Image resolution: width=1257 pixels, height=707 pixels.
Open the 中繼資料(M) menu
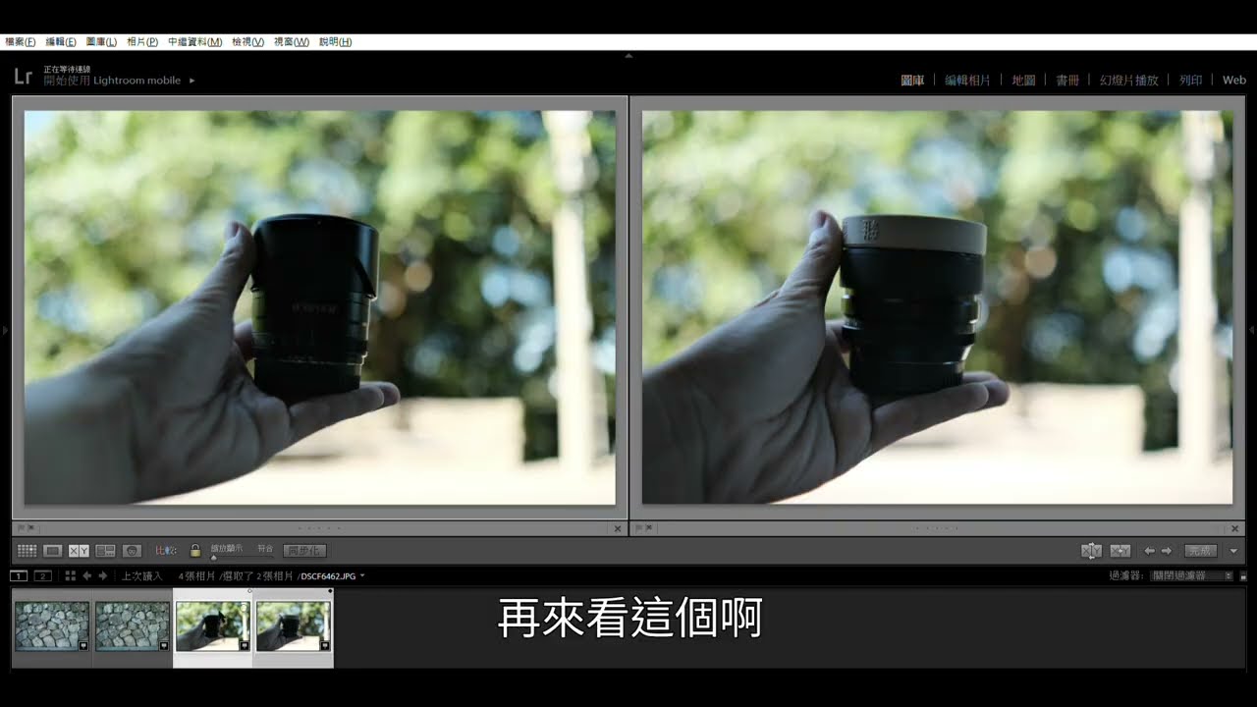point(194,42)
